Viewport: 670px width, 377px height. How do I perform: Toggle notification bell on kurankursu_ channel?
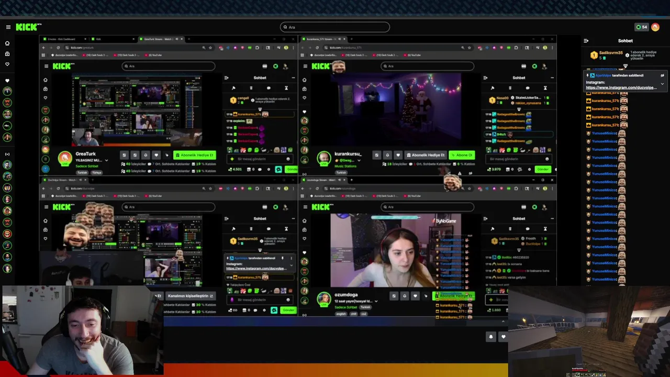coord(387,155)
